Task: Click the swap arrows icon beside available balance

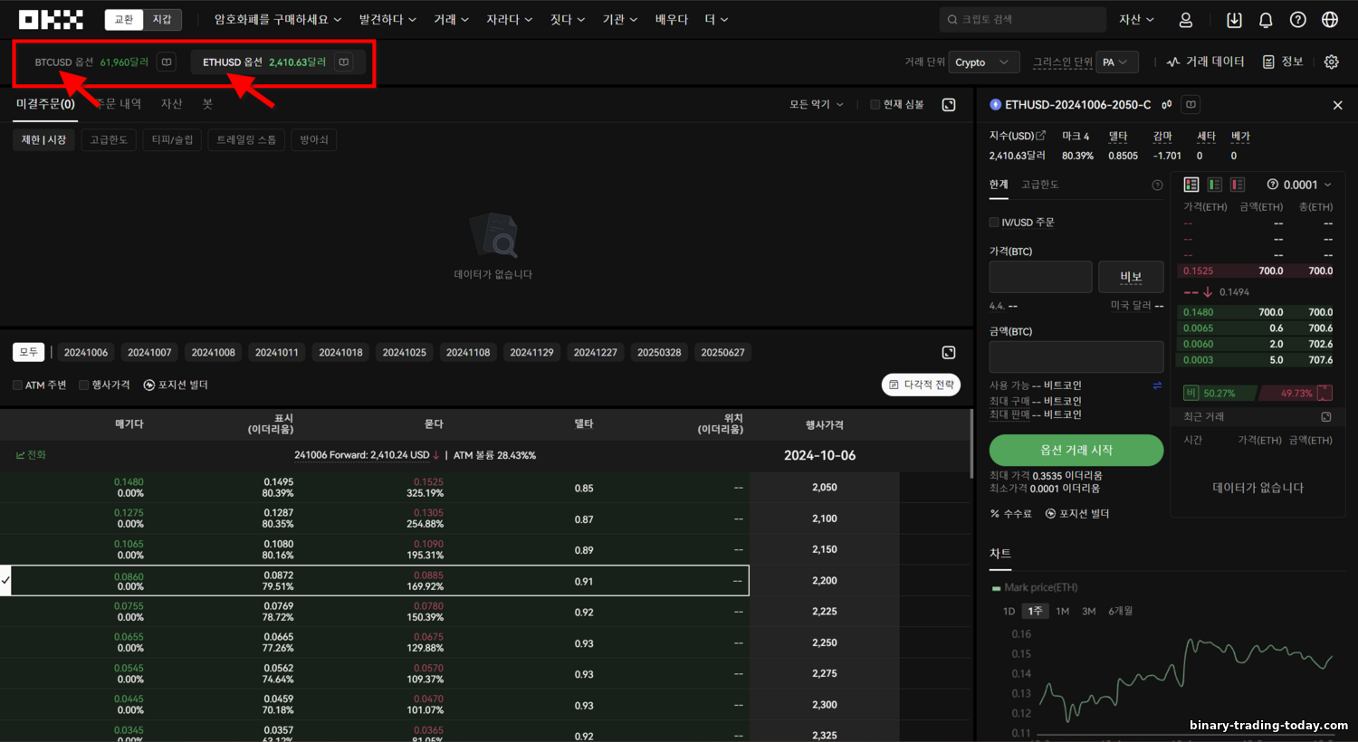Action: click(x=1157, y=385)
